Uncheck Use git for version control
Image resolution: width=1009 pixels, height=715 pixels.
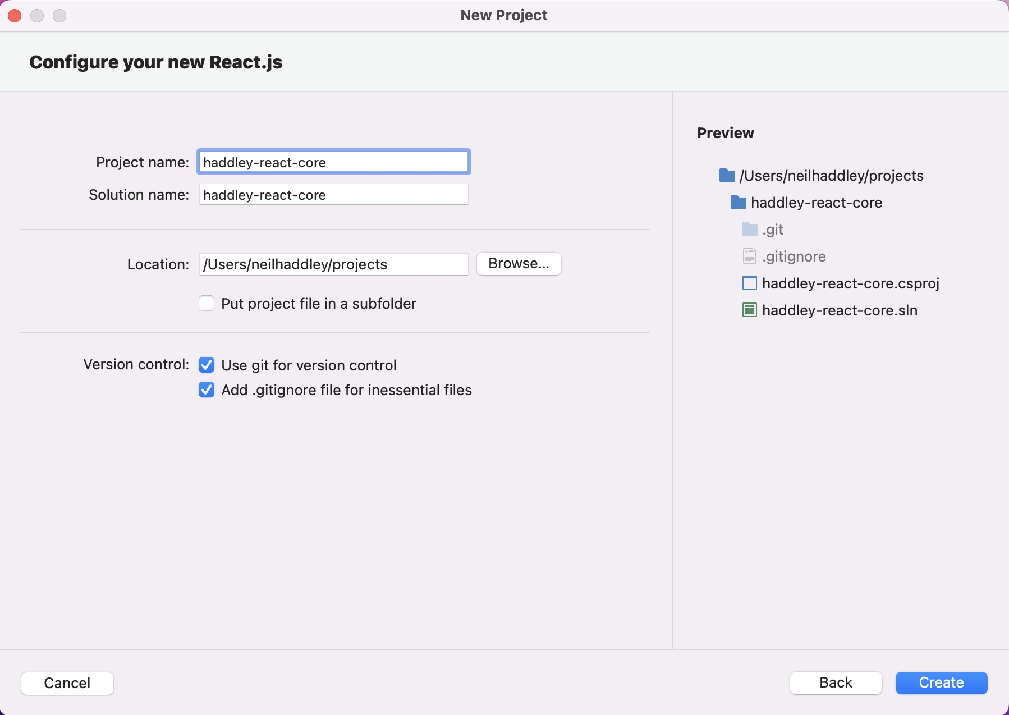207,365
